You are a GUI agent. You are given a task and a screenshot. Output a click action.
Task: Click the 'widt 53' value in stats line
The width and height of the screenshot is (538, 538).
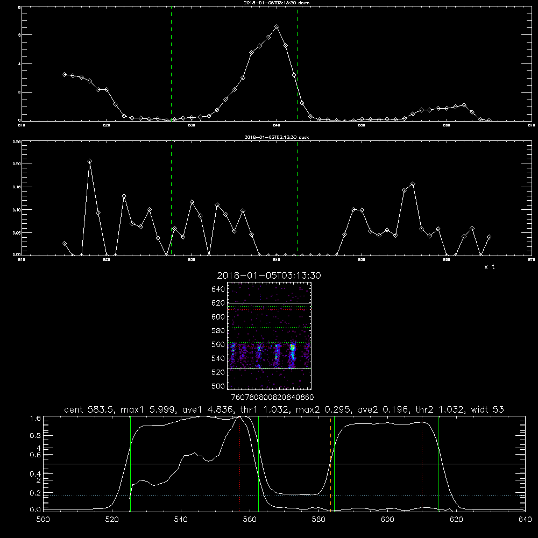487,409
